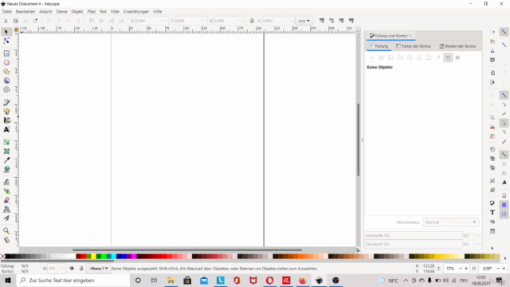Click the Print icon in commands bar
This screenshot has height=287, width=510.
492,60
